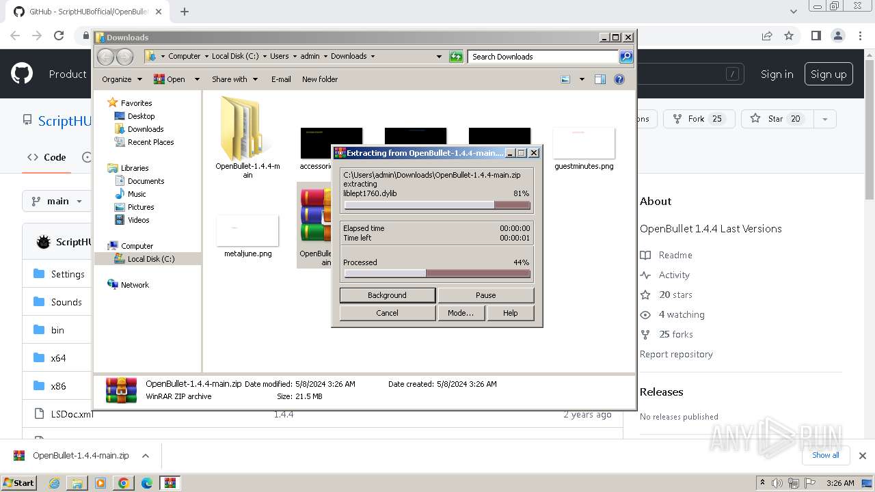Click New folder in Explorer toolbar
875x492 pixels.
click(x=320, y=79)
